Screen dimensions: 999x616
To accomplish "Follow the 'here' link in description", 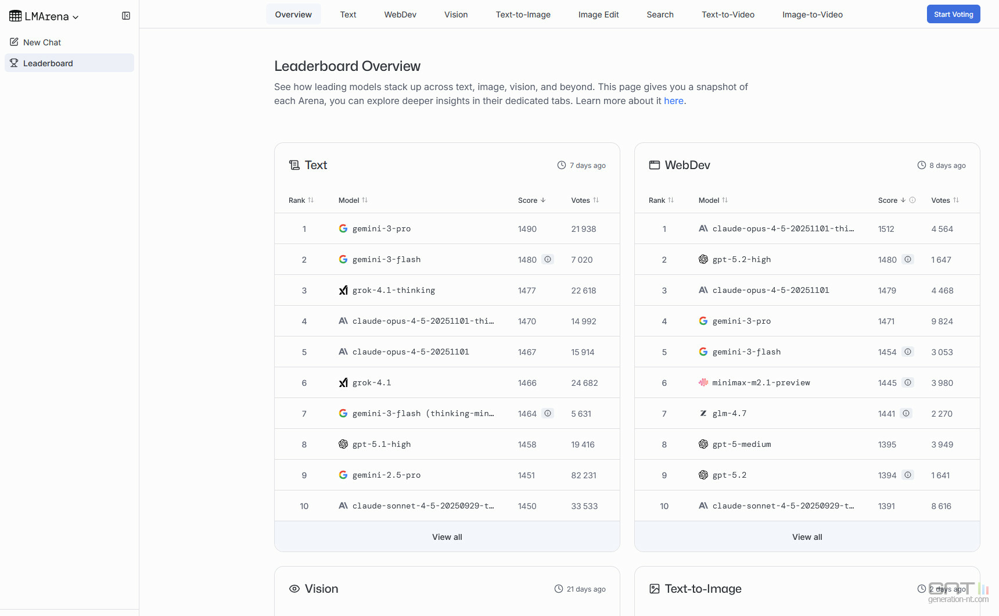I will pyautogui.click(x=673, y=101).
